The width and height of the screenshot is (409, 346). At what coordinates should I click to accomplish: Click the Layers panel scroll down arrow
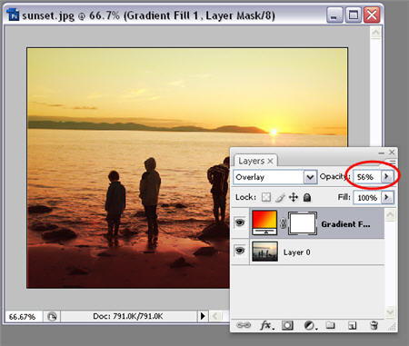pyautogui.click(x=390, y=311)
